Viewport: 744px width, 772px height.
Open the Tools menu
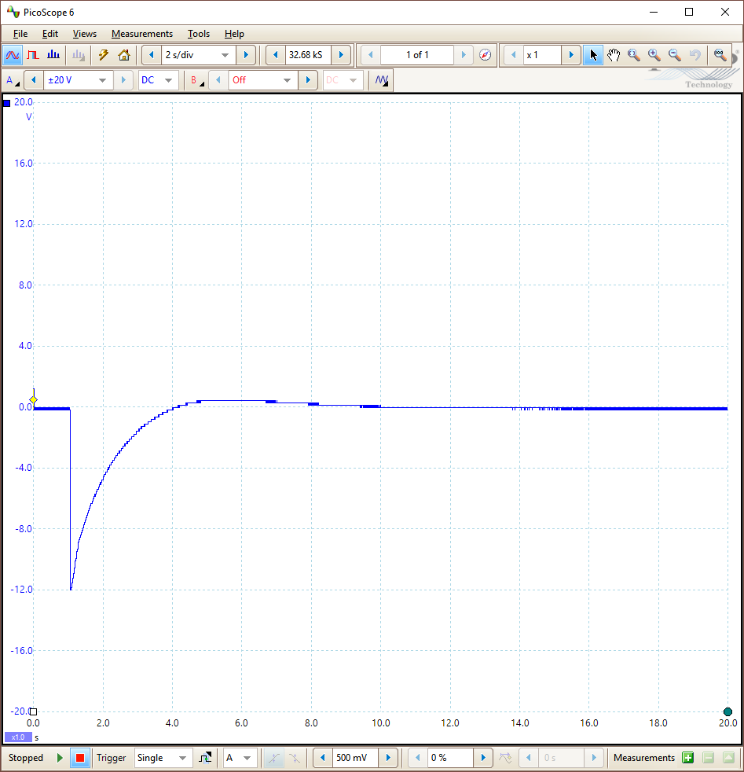click(x=199, y=34)
